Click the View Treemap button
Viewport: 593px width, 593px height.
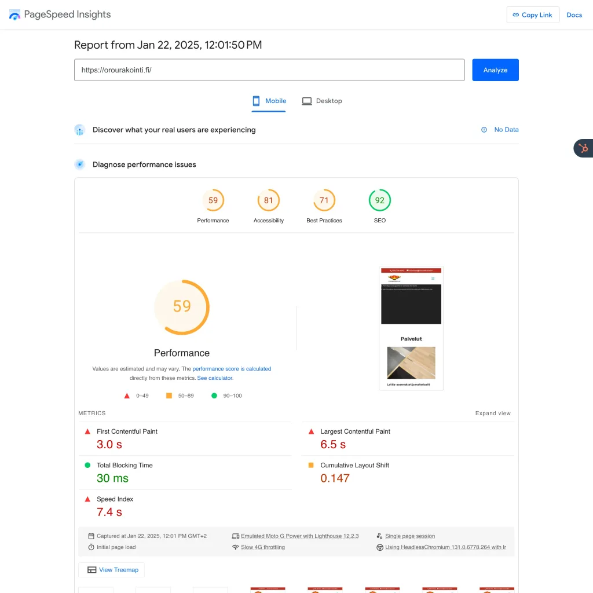coord(112,570)
